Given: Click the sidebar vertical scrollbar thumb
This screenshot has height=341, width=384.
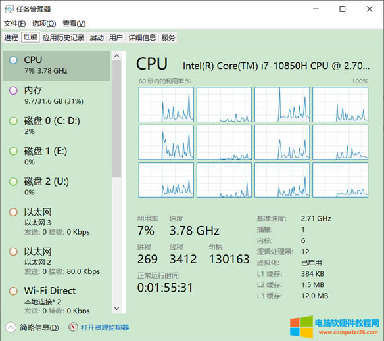Looking at the screenshot, I should click(x=117, y=119).
